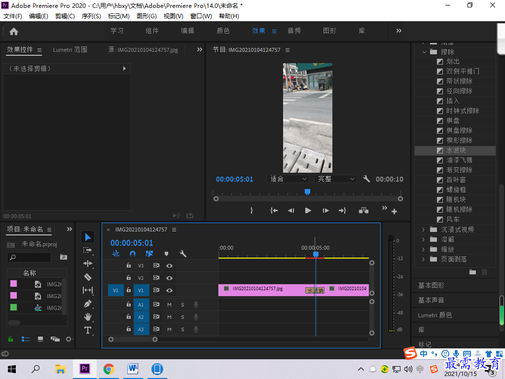The image size is (505, 379).
Task: Toggle lock on V3 track
Action: (x=129, y=265)
